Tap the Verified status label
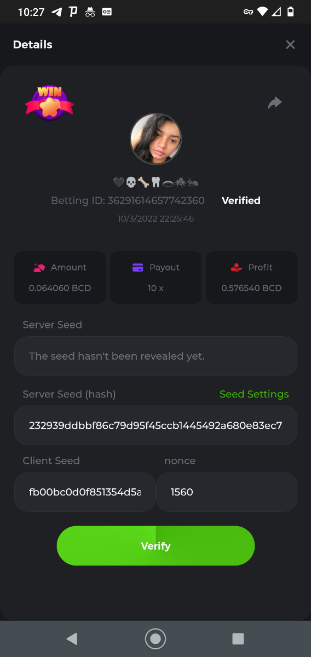The width and height of the screenshot is (311, 657). pos(241,200)
